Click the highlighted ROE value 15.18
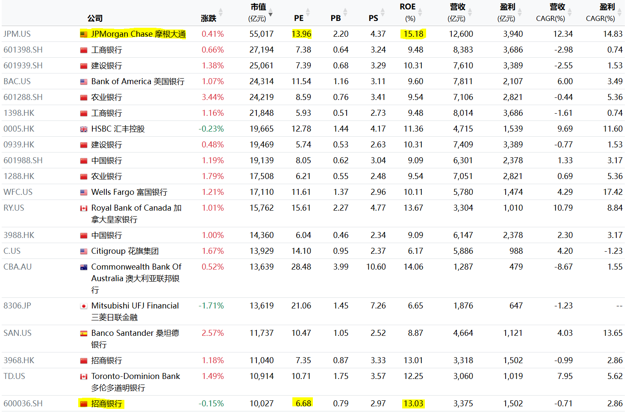Screen dimensions: 630x414 coord(413,34)
